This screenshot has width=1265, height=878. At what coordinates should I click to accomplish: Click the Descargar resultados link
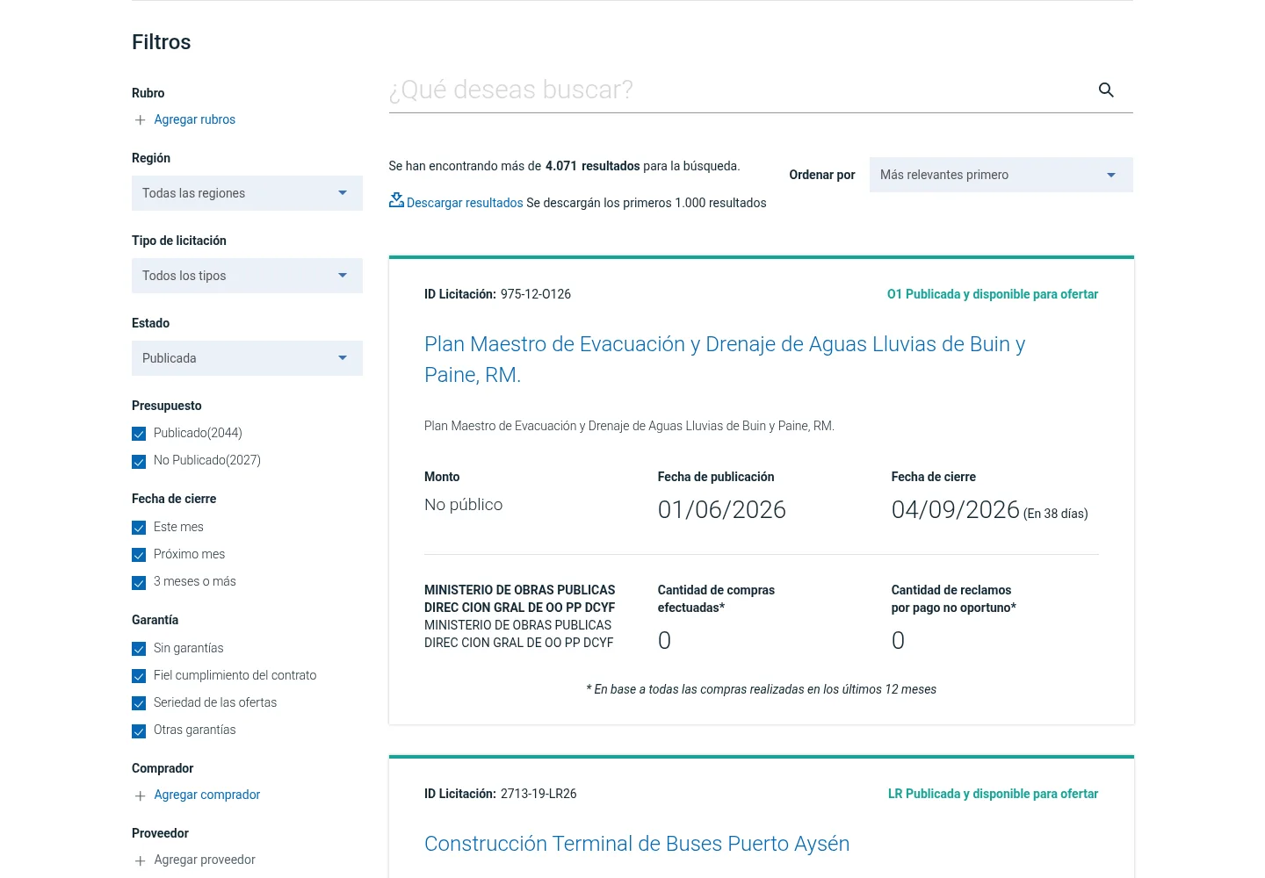click(x=465, y=203)
